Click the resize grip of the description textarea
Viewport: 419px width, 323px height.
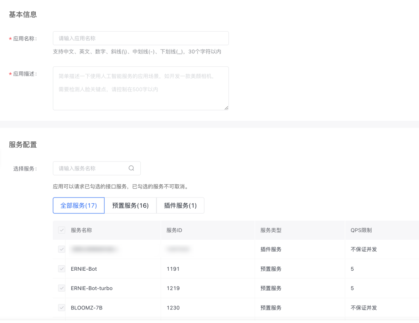[226, 108]
